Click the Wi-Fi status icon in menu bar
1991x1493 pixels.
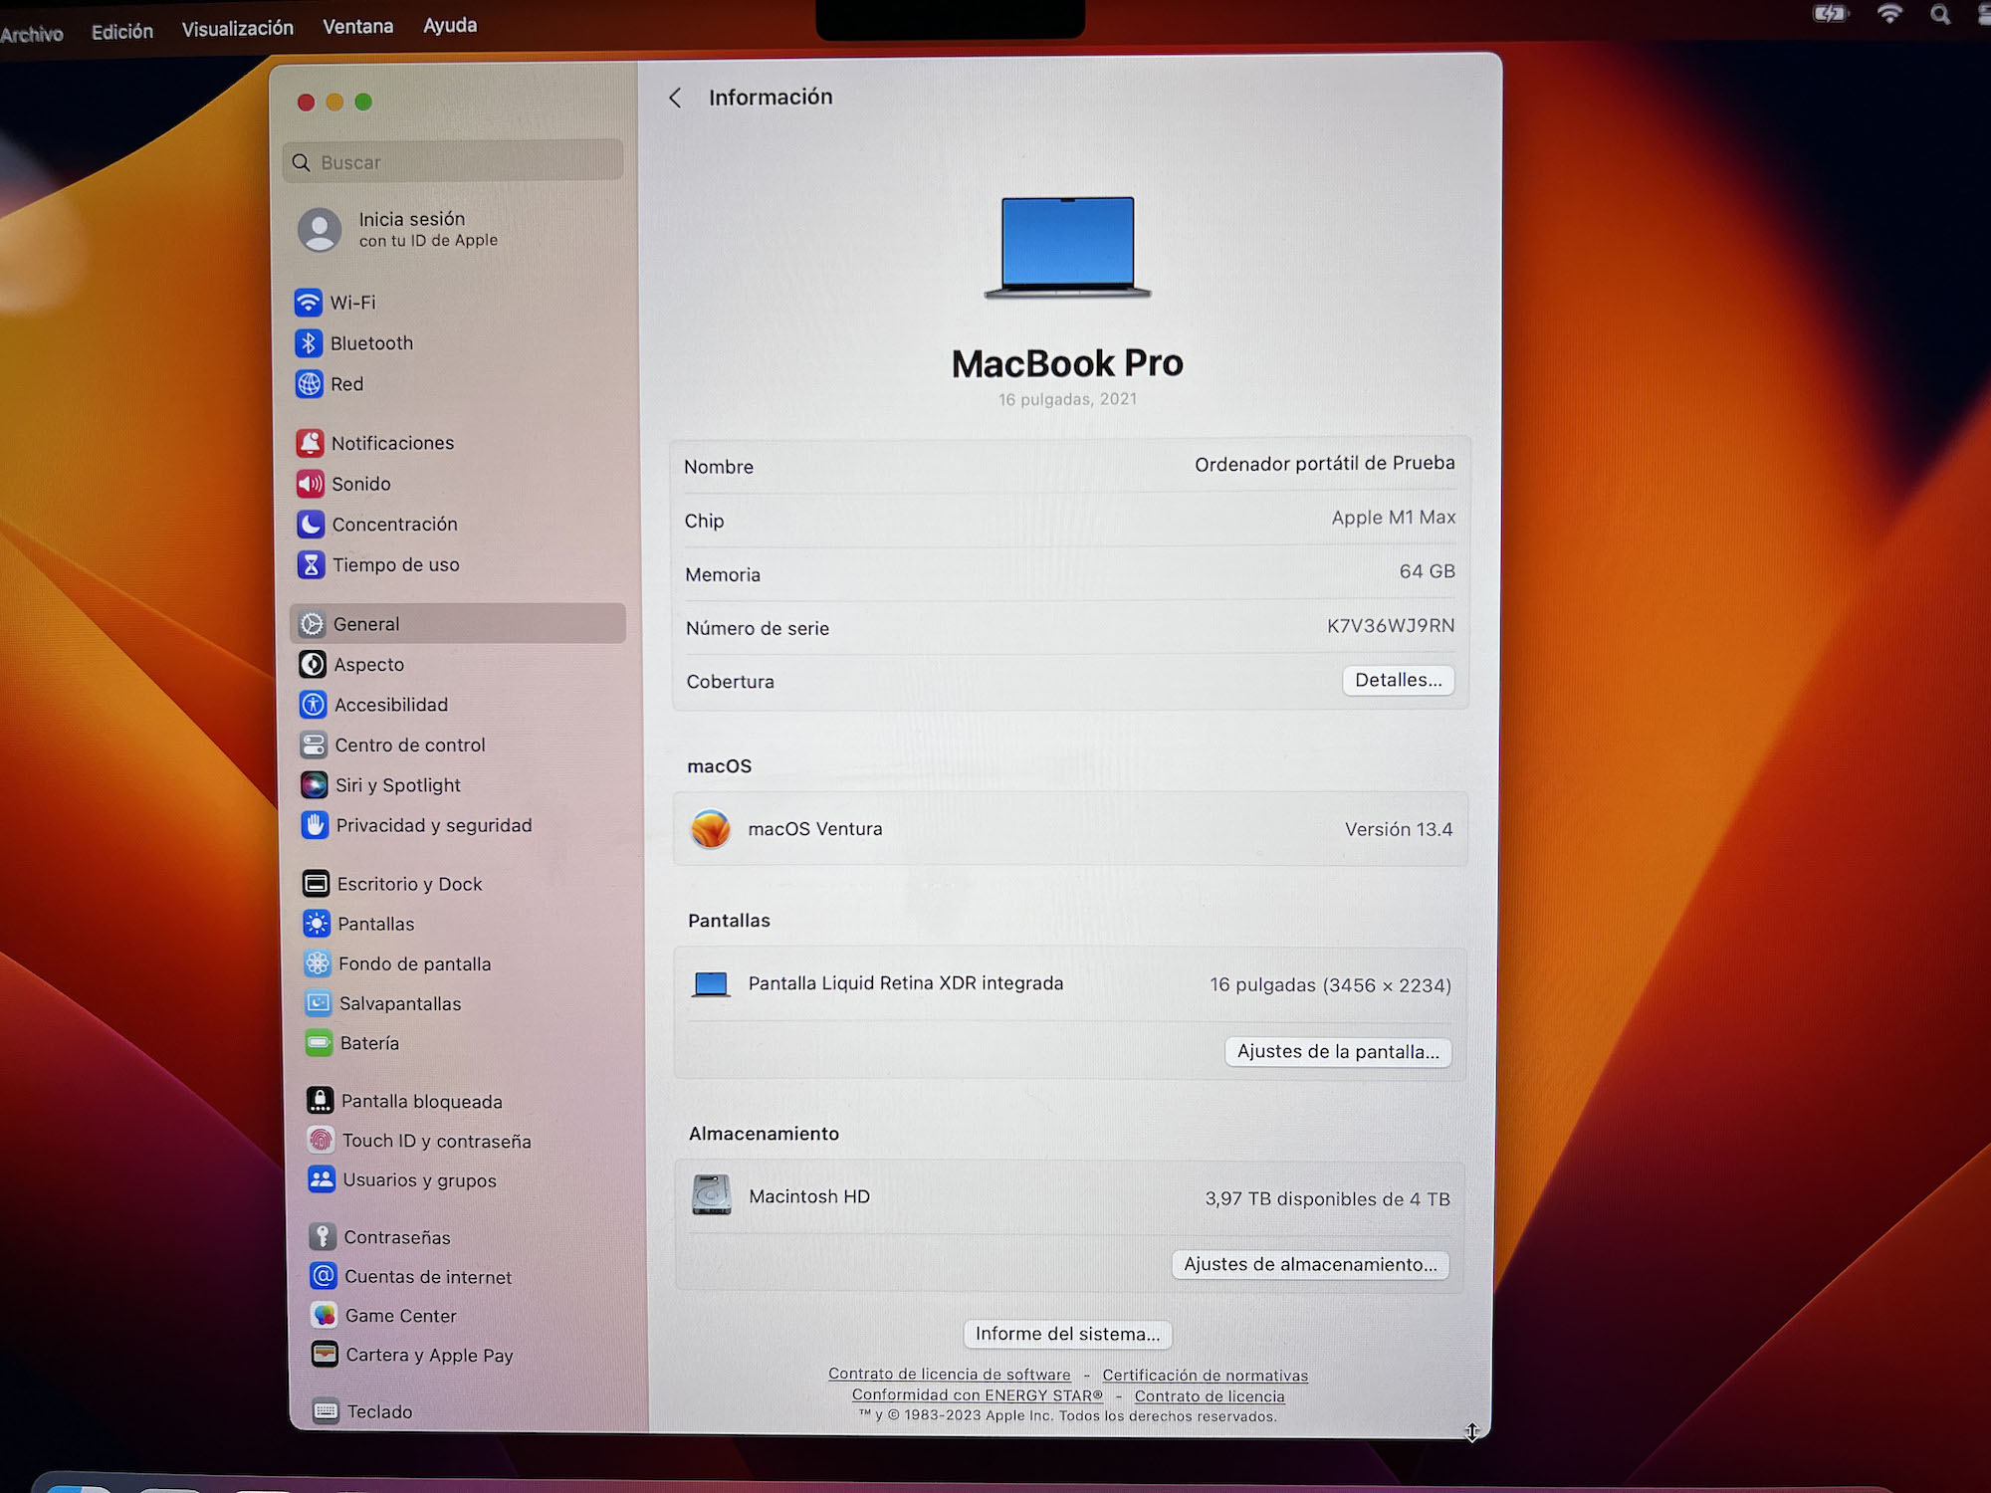click(1889, 14)
